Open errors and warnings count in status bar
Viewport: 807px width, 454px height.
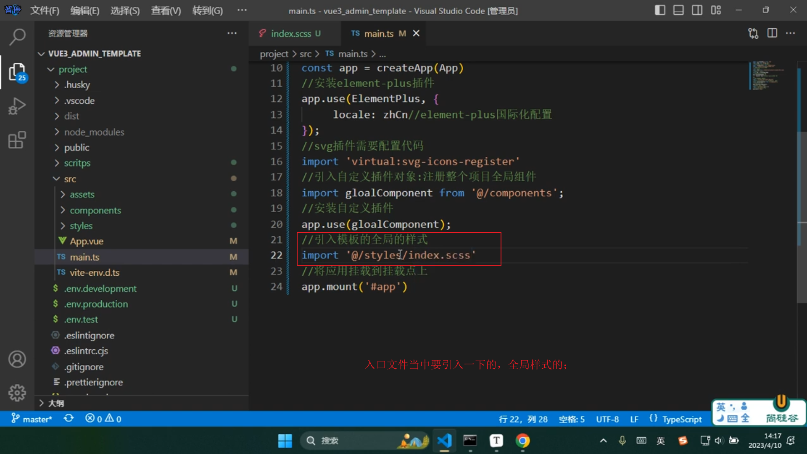click(x=103, y=419)
